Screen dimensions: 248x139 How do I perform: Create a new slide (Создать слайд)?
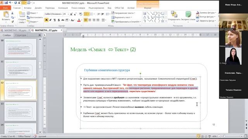pyautogui.click(x=22, y=17)
